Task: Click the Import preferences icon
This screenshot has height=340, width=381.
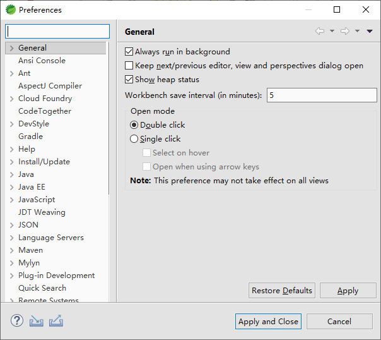Action: (x=37, y=321)
